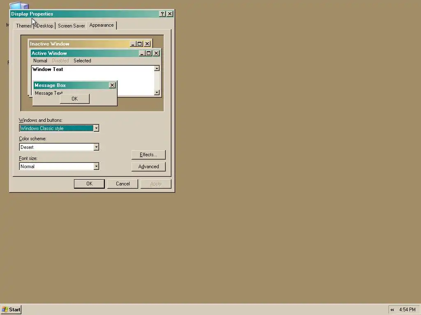Image resolution: width=421 pixels, height=315 pixels.
Task: Click Inactive Window preview maximize icon
Action: (x=140, y=43)
